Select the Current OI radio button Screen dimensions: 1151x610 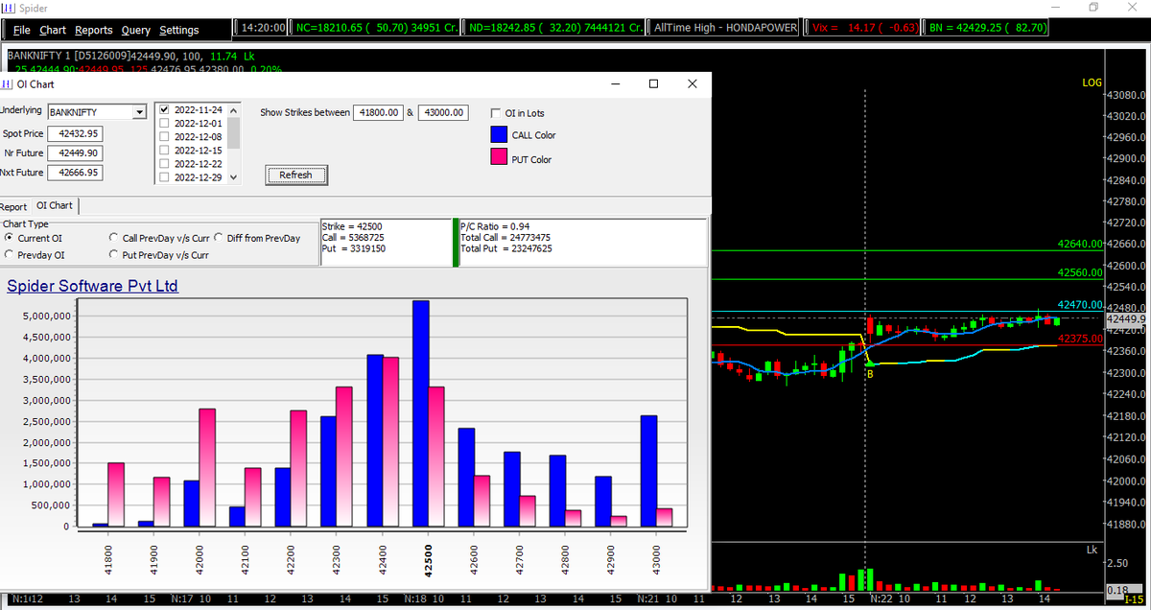[x=9, y=238]
